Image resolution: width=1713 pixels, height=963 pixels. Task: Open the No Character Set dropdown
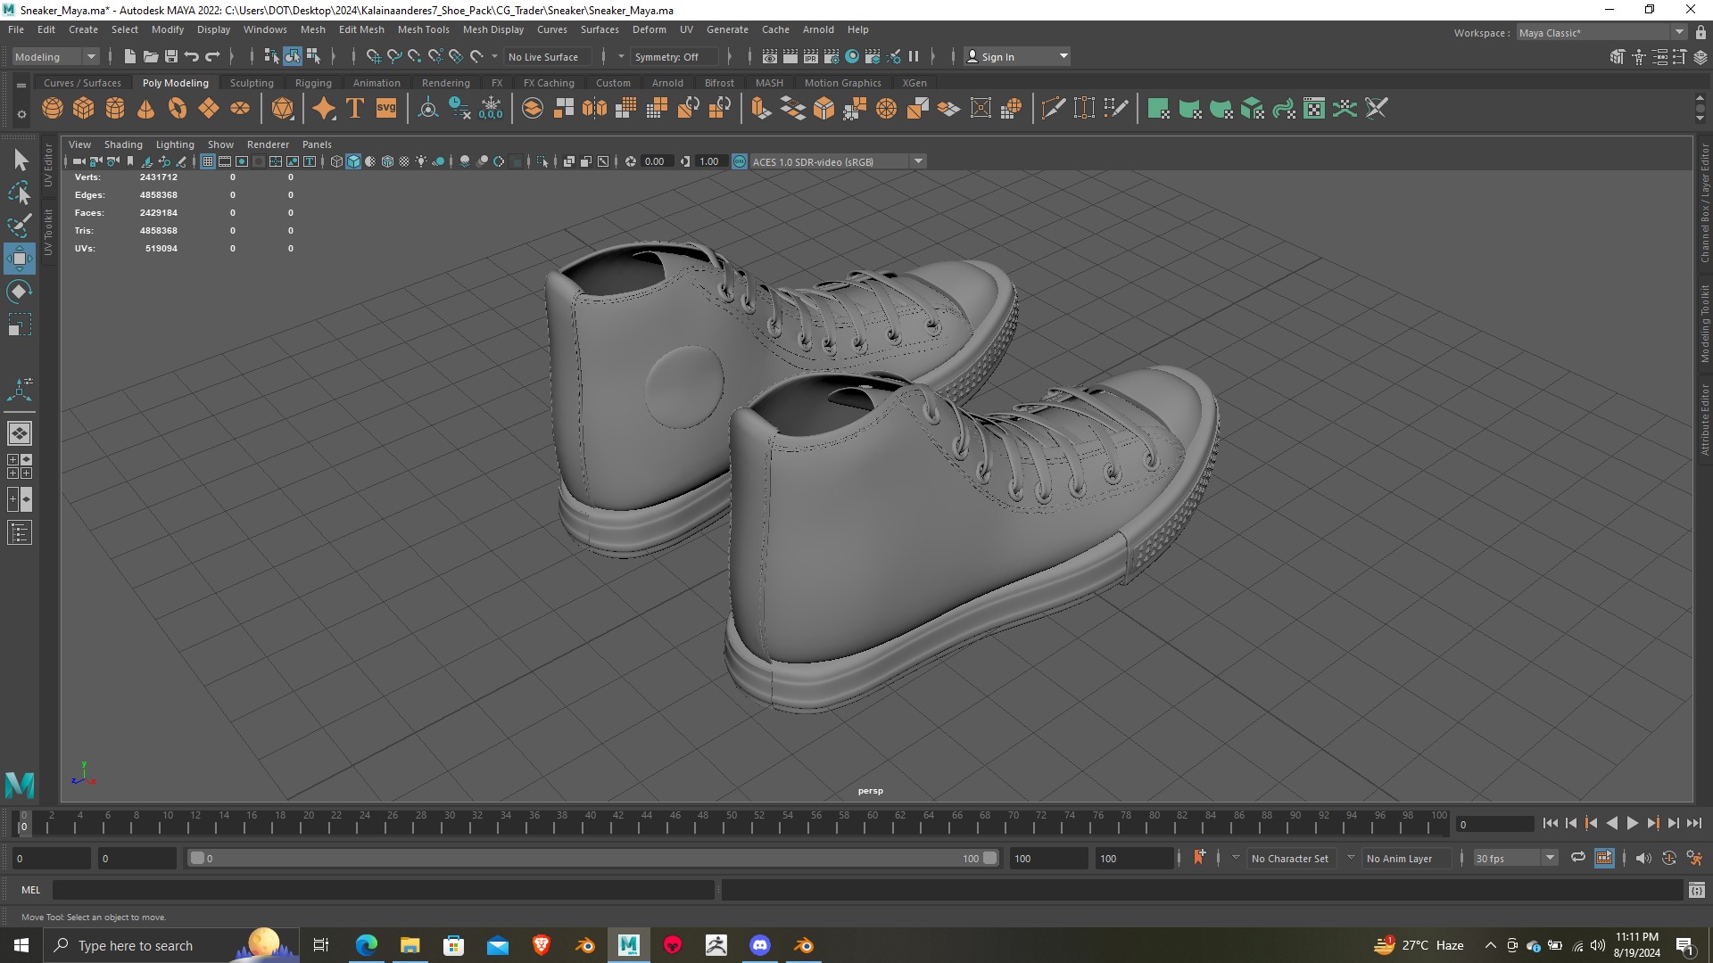[x=1290, y=858]
